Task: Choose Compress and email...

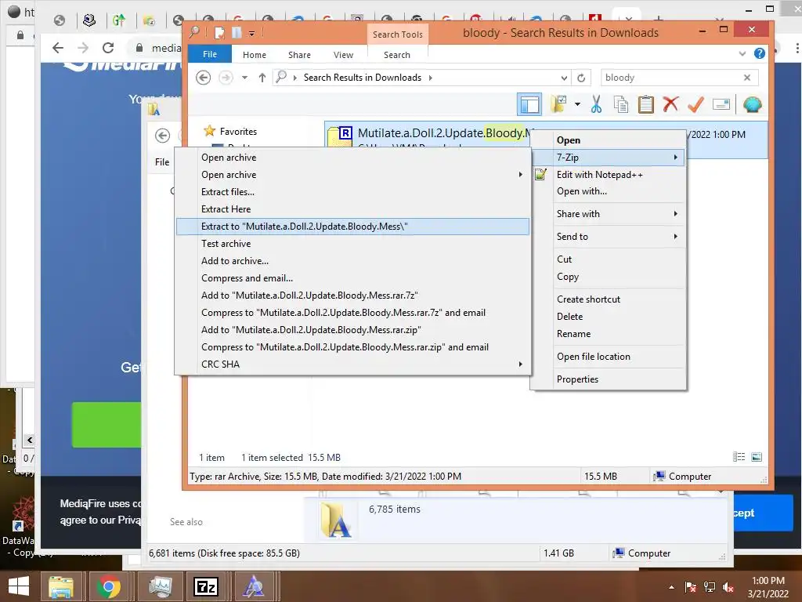Action: [x=352, y=278]
